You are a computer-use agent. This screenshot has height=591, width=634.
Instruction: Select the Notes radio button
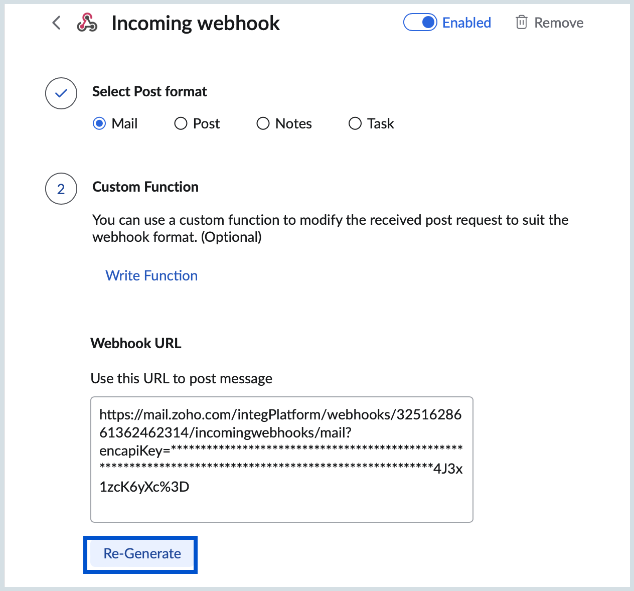(263, 123)
